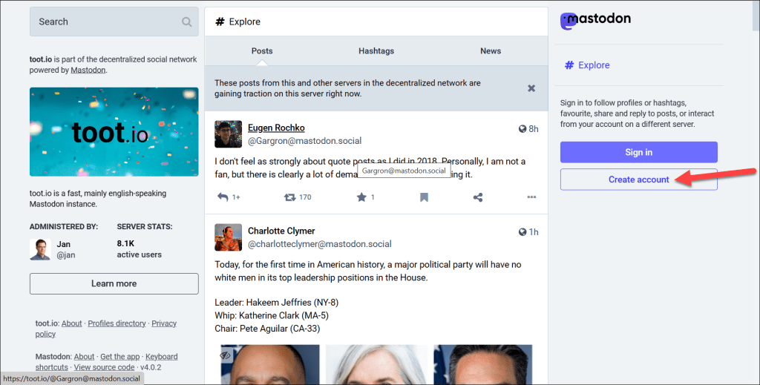Screen dimensions: 760x385
Task: Open the toot.io About link
Action: (72, 323)
